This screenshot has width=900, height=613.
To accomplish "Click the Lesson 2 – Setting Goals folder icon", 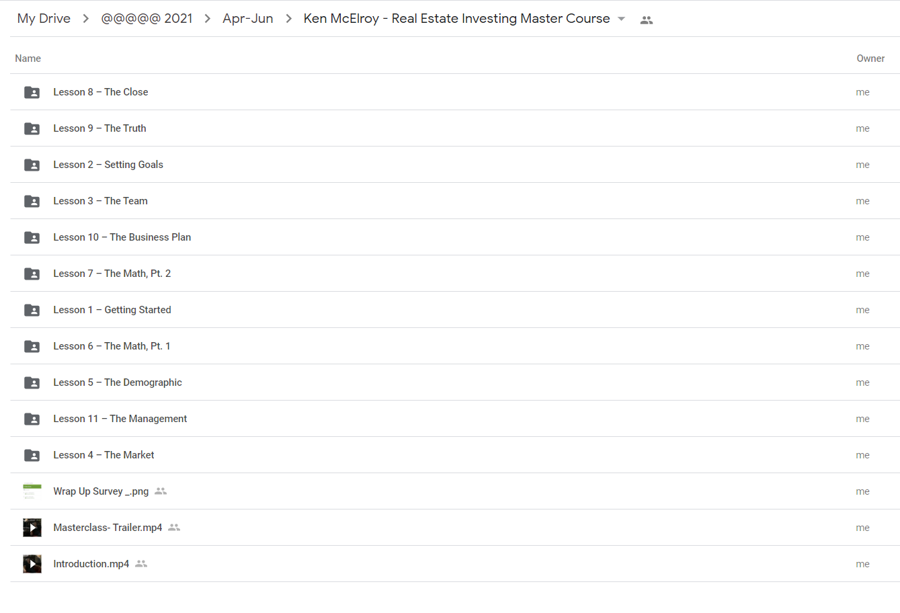I will [32, 165].
